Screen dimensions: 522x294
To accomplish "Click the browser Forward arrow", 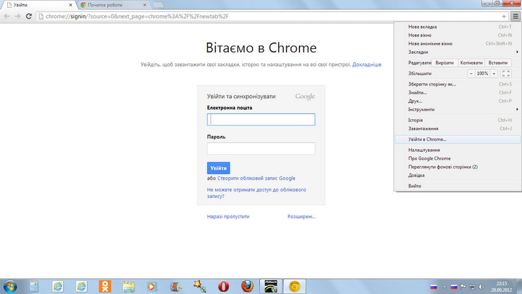I will 18,16.
